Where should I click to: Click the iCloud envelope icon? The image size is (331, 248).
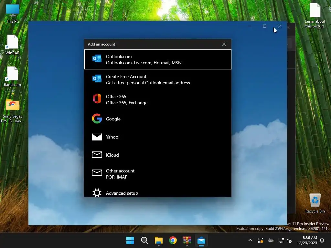coord(97,155)
